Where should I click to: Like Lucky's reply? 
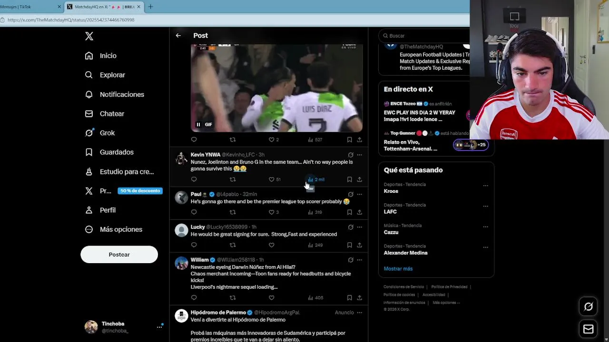click(x=271, y=245)
